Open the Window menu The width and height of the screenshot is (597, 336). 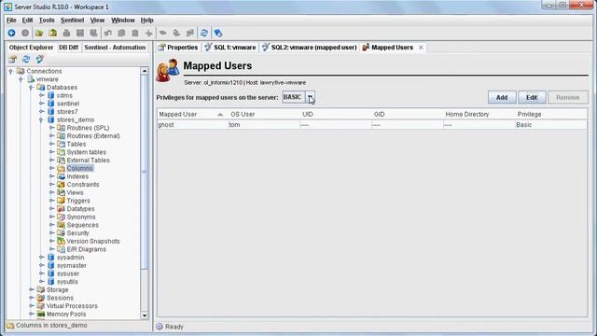(122, 21)
